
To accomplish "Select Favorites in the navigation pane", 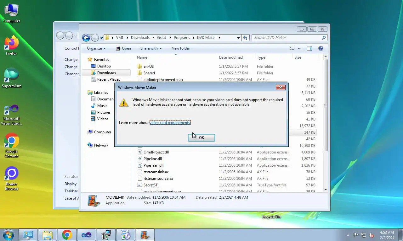I will coord(98,59).
